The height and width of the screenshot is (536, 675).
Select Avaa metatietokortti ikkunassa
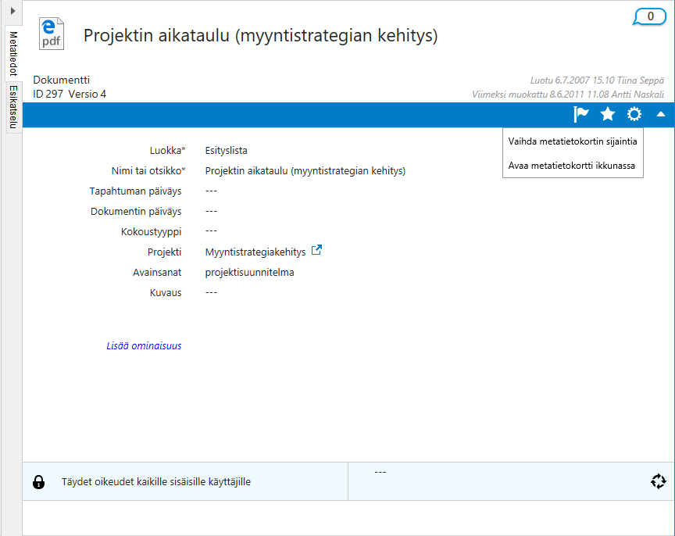point(571,166)
